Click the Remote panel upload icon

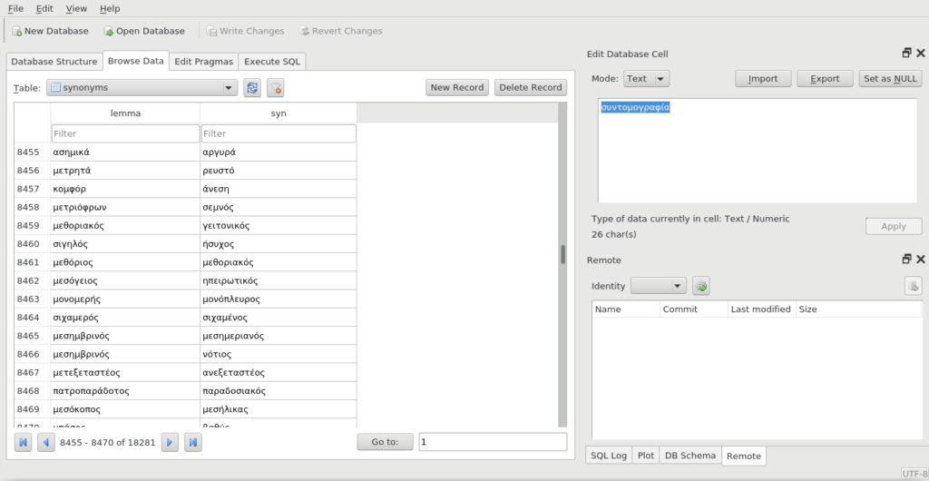point(913,286)
